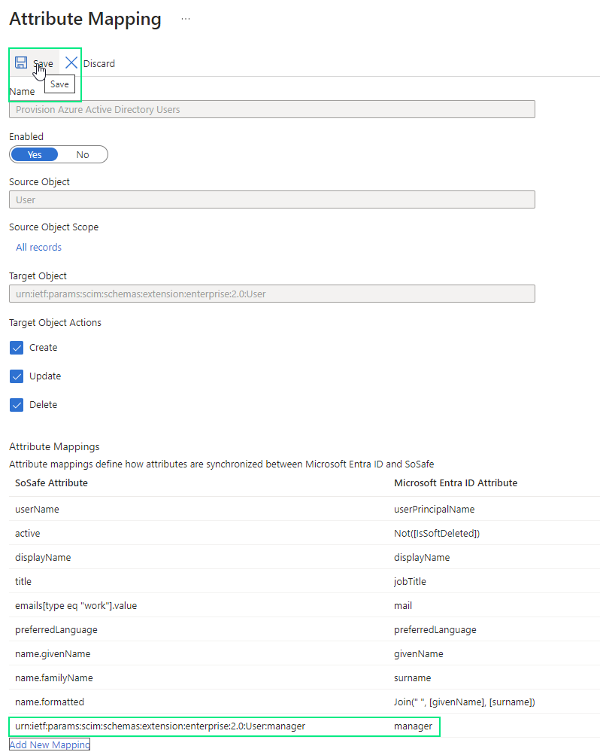Click Add New Mapping link
This screenshot has height=755, width=600.
(x=50, y=744)
